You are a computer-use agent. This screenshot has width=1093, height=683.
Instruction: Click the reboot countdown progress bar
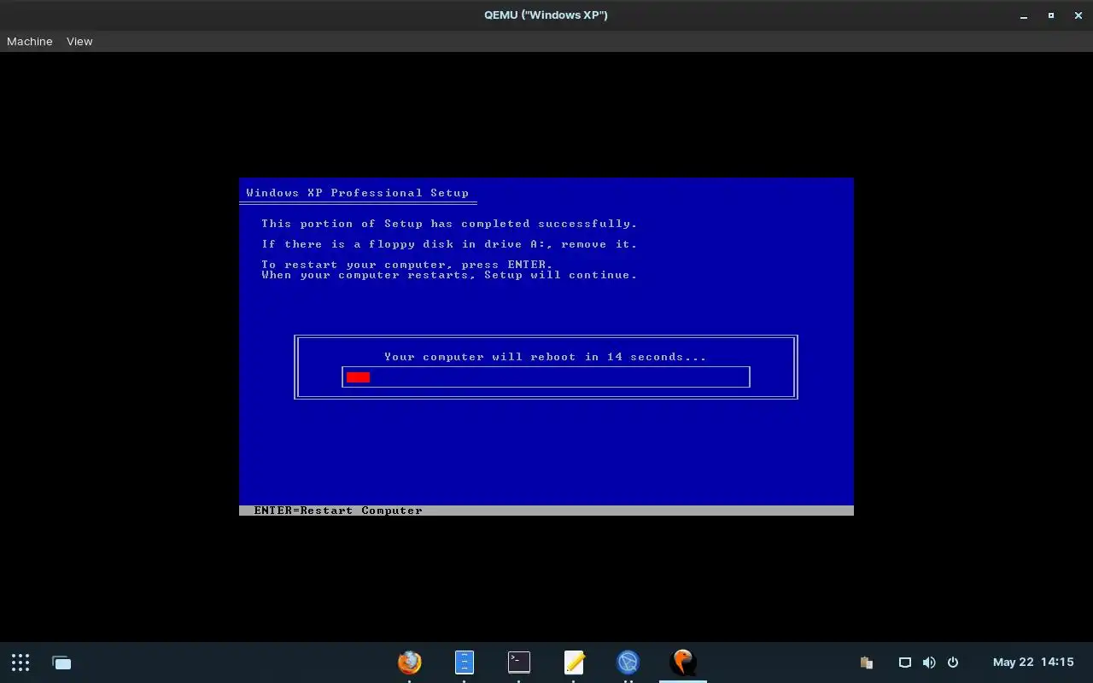coord(546,377)
